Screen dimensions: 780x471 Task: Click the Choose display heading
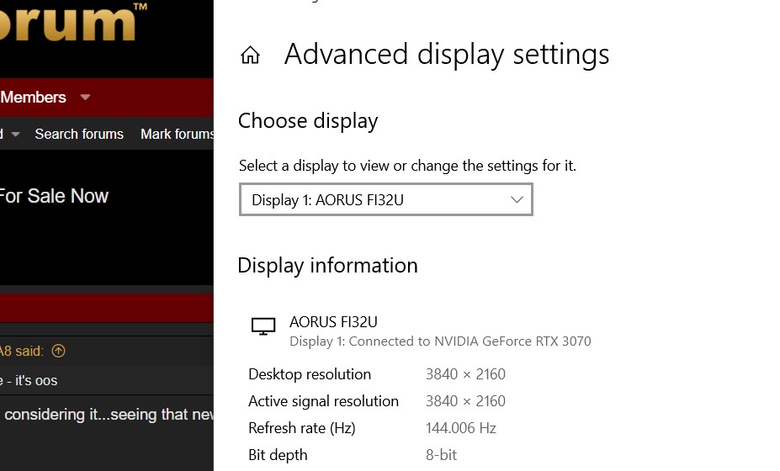308,121
